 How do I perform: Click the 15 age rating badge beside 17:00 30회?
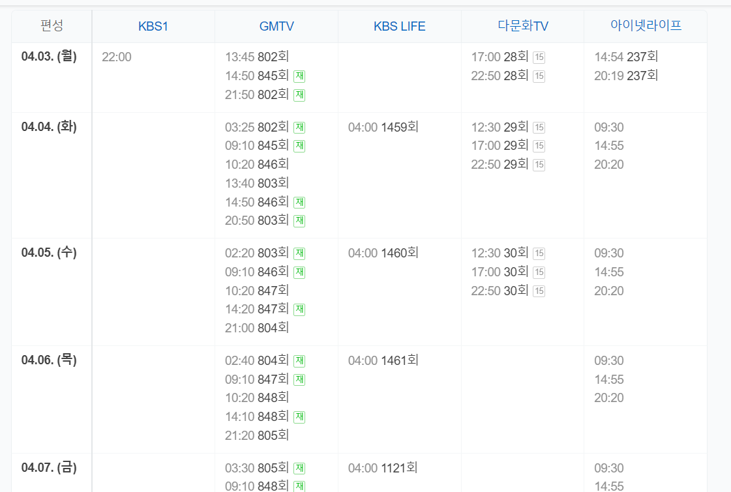(539, 272)
